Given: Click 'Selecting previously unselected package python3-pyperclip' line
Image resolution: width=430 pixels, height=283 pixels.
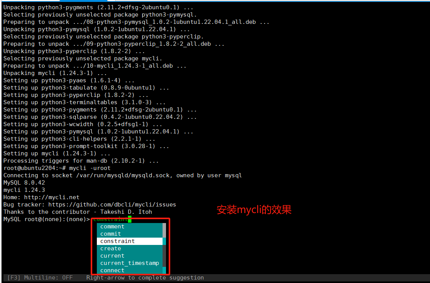Looking at the screenshot, I should [103, 37].
